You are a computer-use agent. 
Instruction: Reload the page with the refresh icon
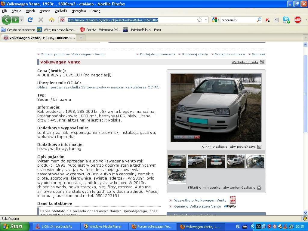(x=30, y=20)
